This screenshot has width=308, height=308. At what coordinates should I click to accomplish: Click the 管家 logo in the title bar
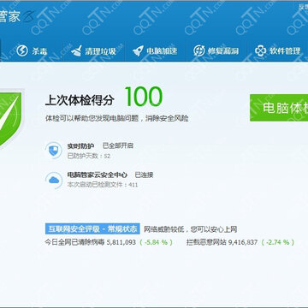point(10,16)
